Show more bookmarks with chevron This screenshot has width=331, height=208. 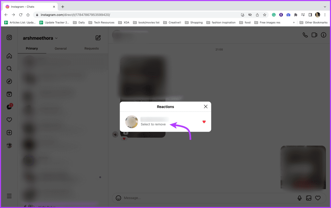point(294,22)
